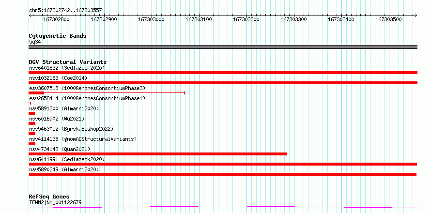Select the magenta TENM2 gene line
Viewport: 431px width, 213px height.
pyautogui.click(x=223, y=207)
